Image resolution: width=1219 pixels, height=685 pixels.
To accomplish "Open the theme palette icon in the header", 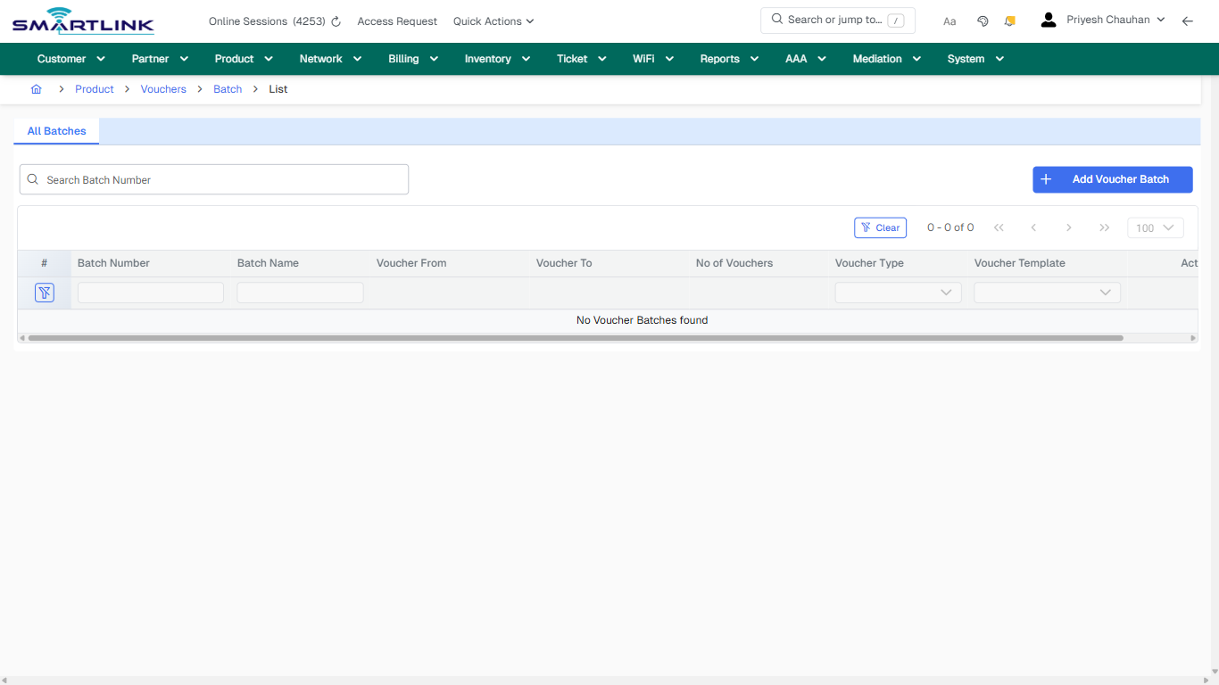I will pyautogui.click(x=983, y=20).
